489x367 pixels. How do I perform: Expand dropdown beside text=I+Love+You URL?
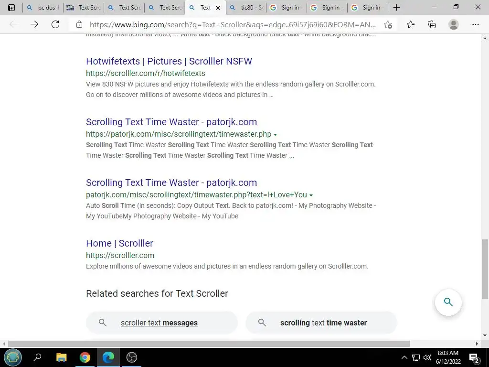click(311, 195)
